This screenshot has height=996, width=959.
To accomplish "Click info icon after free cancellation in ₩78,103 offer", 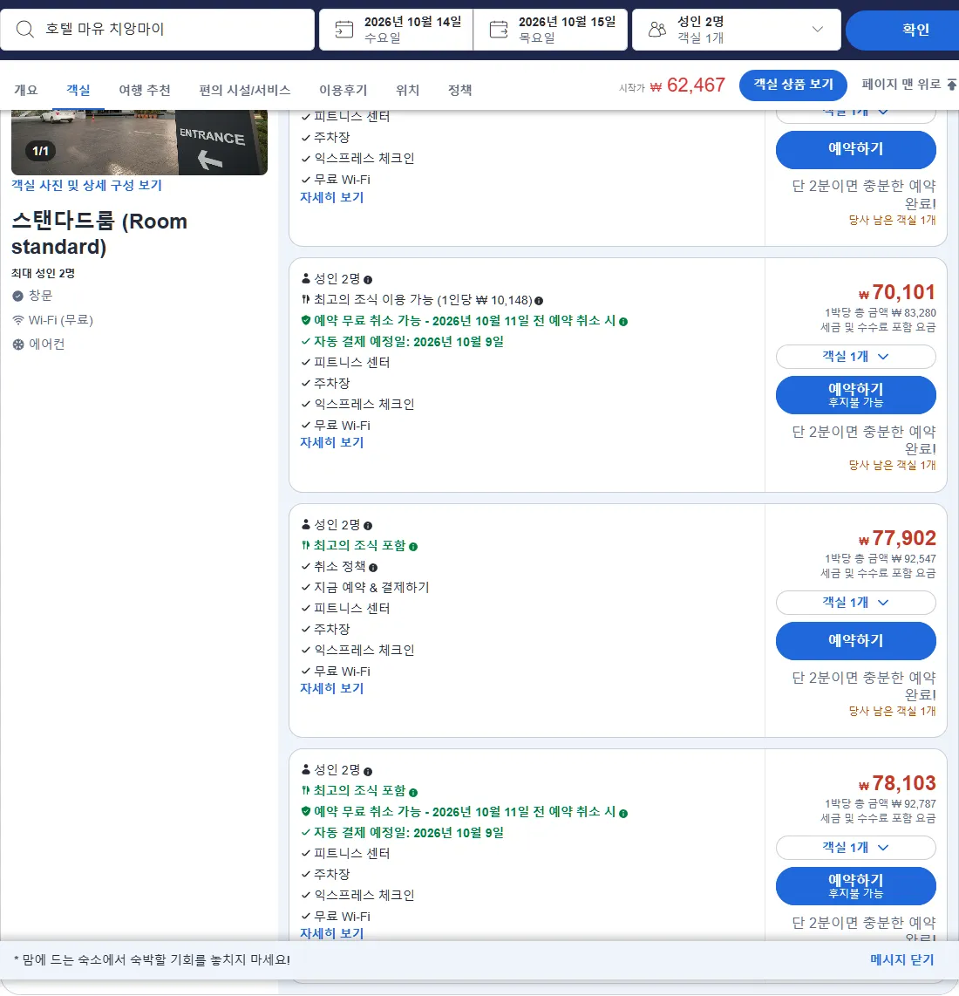I will 623,813.
